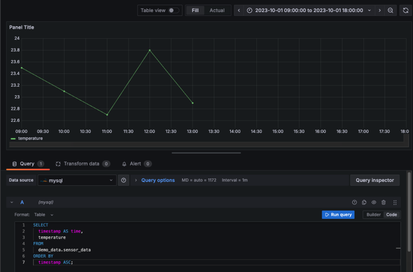Viewport: 413px width, 272px height.
Task: Duplicate query A using the copy icon
Action: (364, 202)
